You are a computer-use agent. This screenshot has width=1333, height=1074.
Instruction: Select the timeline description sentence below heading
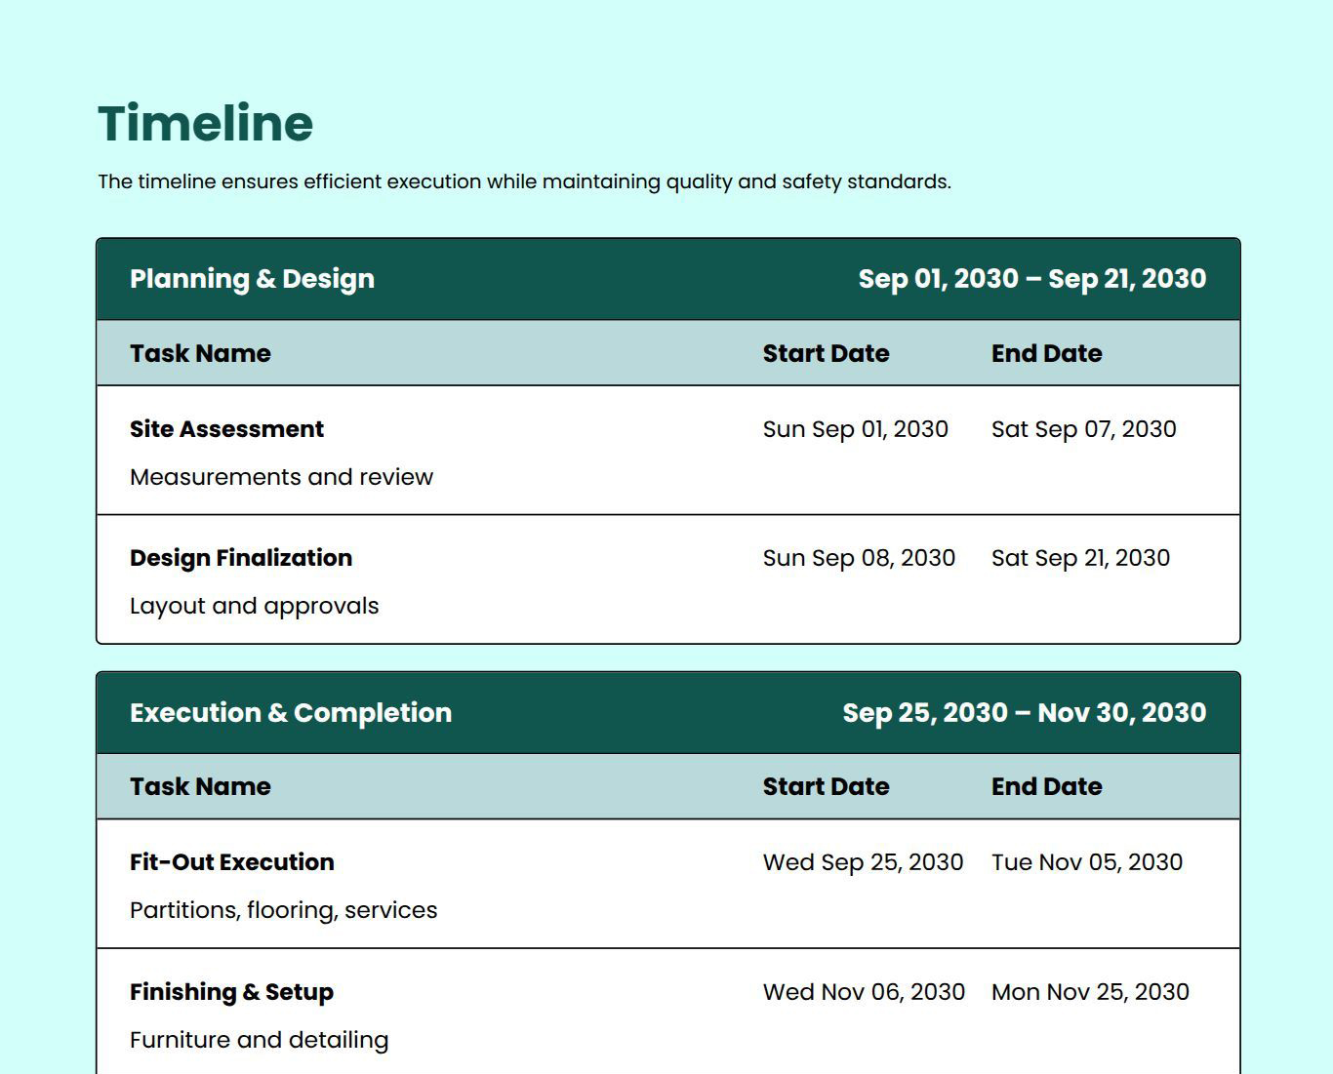tap(524, 181)
